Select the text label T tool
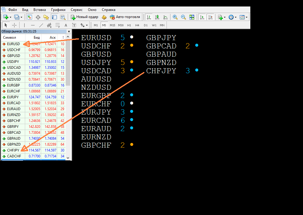303x215 pixels. [x=74, y=25]
